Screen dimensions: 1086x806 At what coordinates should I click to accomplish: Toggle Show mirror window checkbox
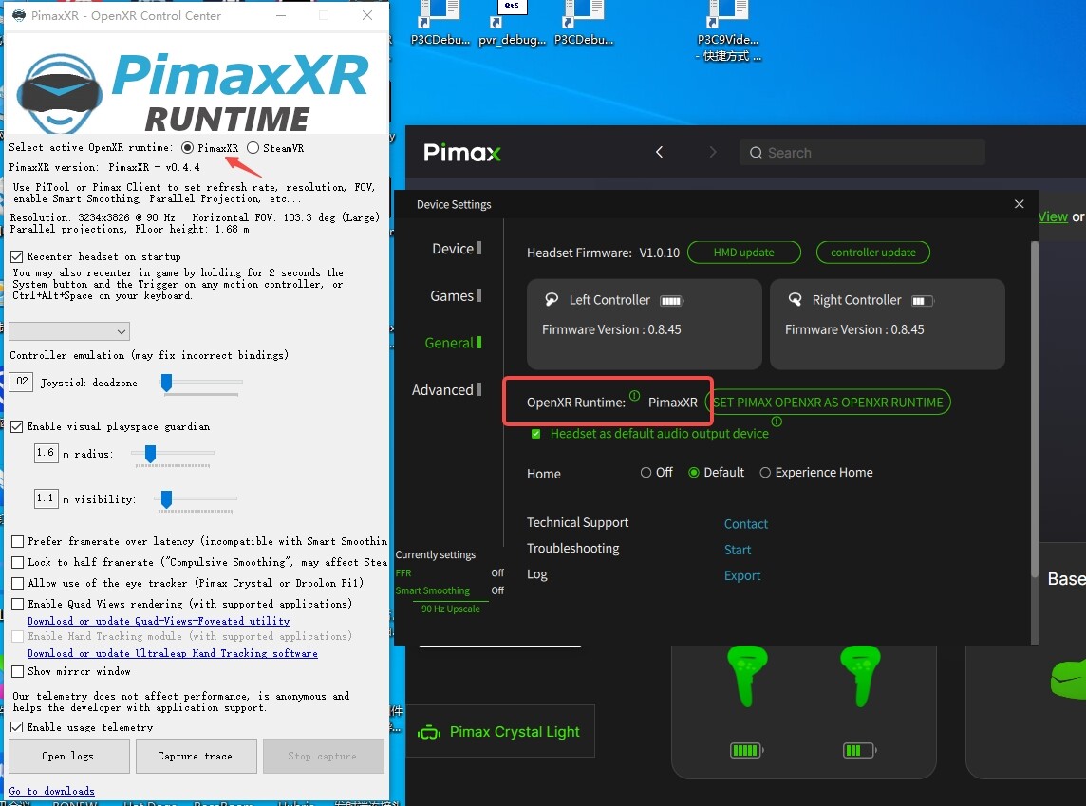[x=17, y=672]
